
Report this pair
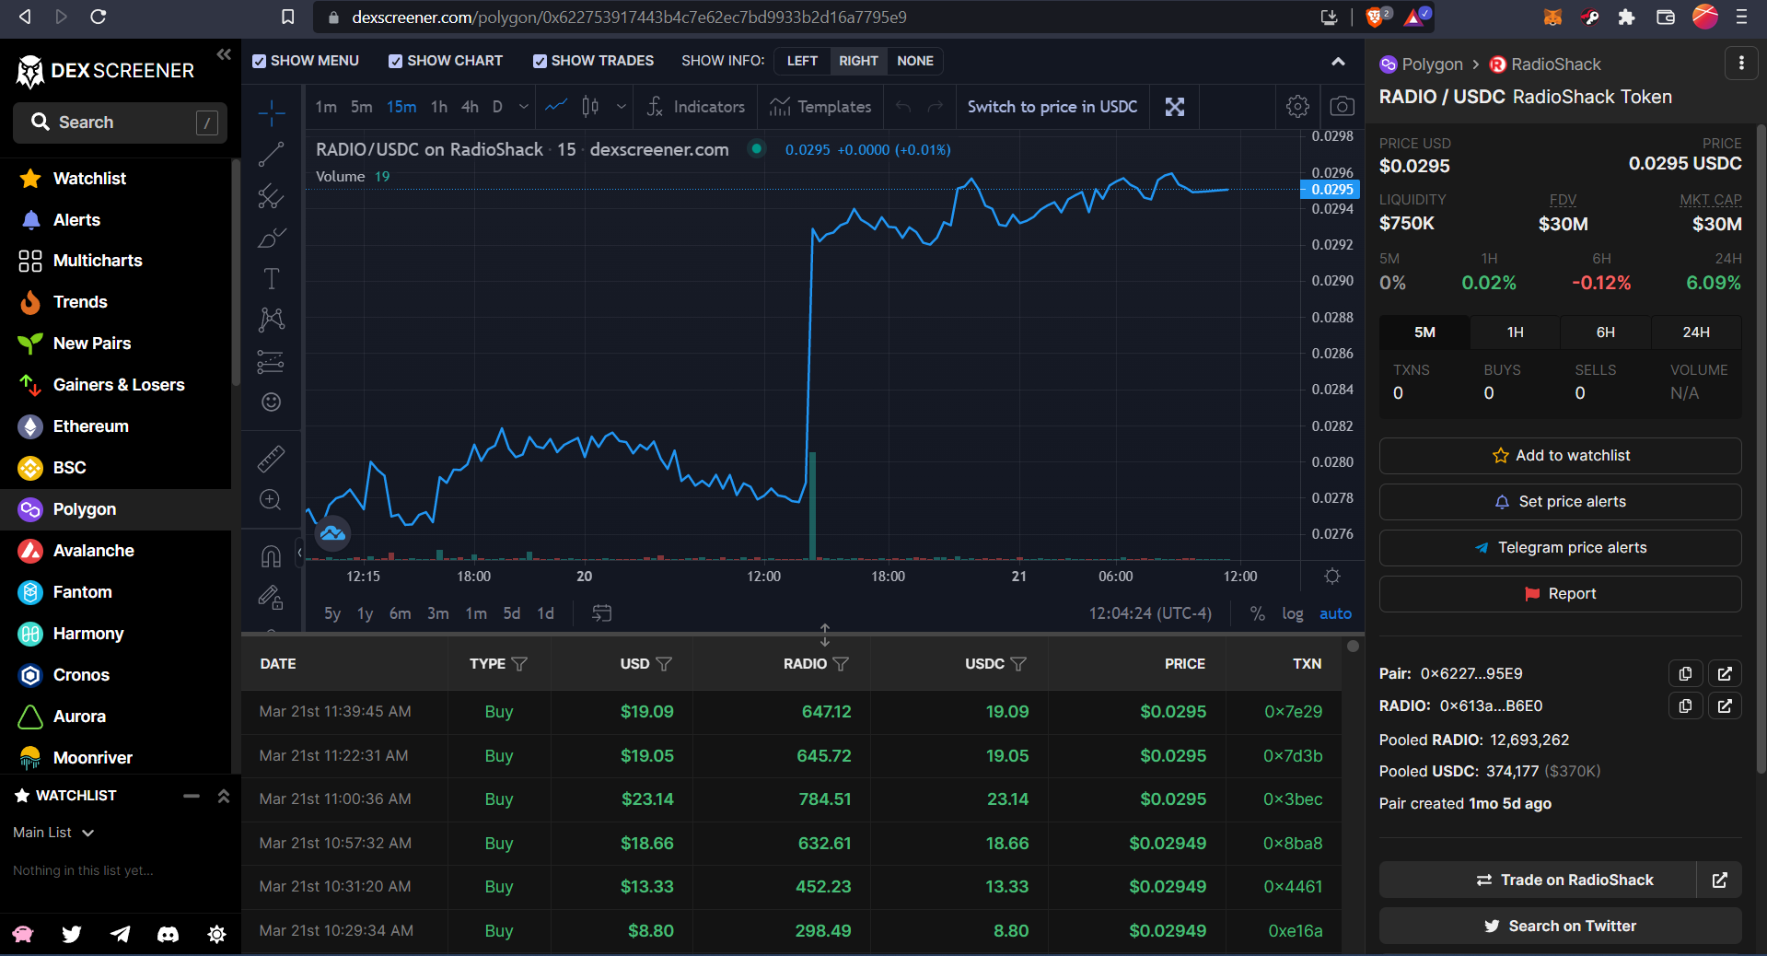tap(1560, 594)
